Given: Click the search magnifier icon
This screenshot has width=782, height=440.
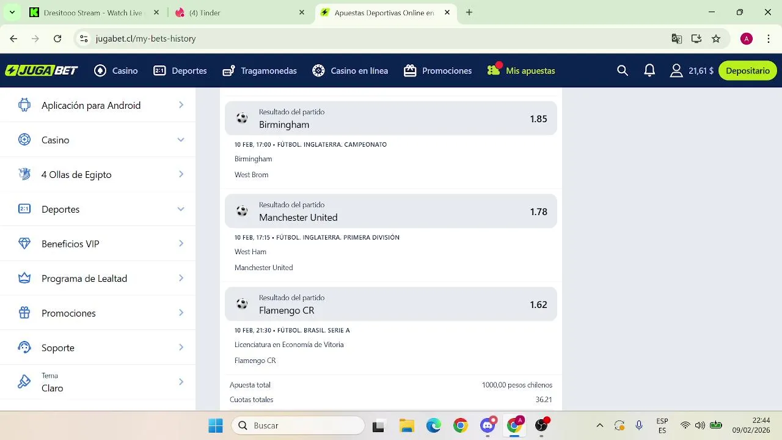Looking at the screenshot, I should pos(623,71).
